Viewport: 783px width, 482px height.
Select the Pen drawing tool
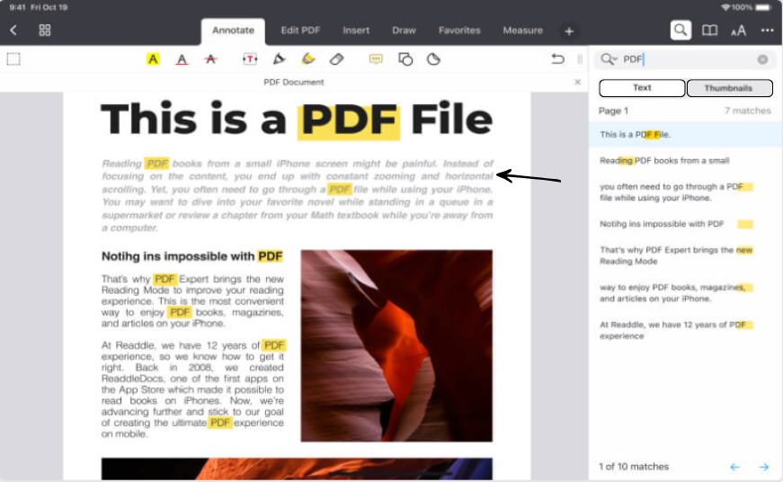279,59
